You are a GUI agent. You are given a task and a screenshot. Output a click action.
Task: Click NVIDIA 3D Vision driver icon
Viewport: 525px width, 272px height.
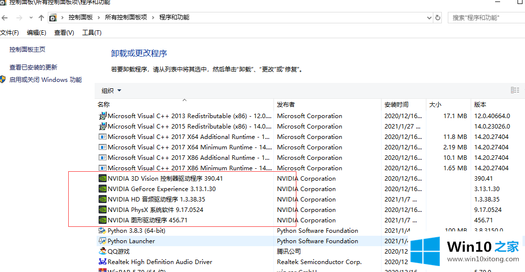[x=103, y=179]
